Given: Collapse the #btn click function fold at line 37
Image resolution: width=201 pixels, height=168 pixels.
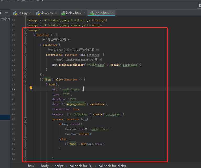Looking at the screenshot, I should 25,79.
